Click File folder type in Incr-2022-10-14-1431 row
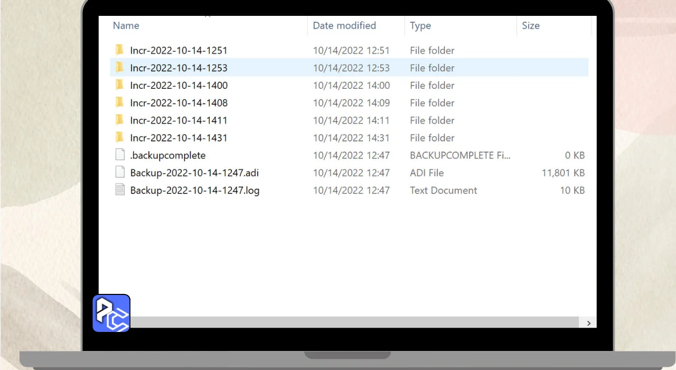The width and height of the screenshot is (676, 370). (432, 138)
